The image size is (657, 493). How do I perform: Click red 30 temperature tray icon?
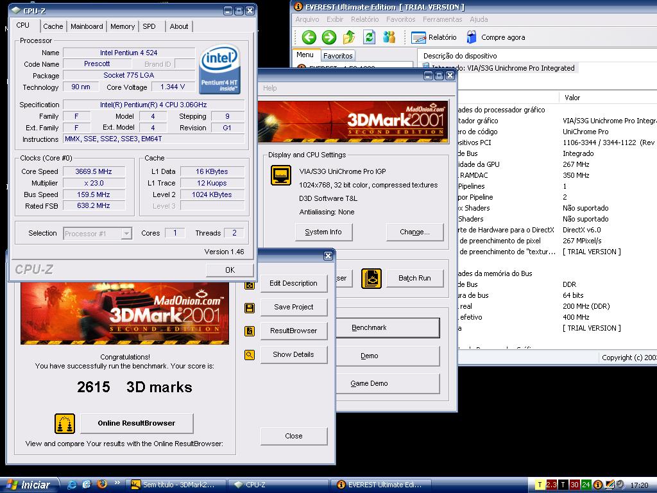click(x=574, y=485)
